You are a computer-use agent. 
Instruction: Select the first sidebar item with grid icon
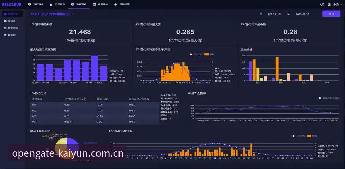coord(13,14)
